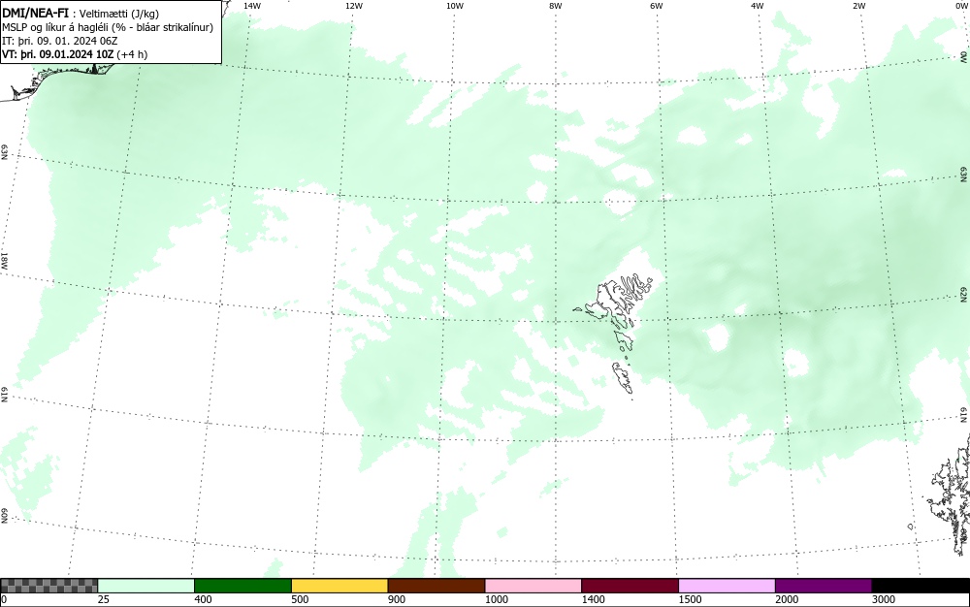The width and height of the screenshot is (970, 607).
Task: Click the legend value 500
Action: tap(300, 599)
